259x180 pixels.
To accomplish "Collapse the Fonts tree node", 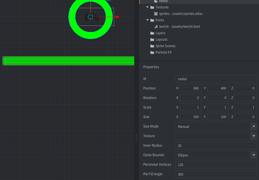I will 147,20.
